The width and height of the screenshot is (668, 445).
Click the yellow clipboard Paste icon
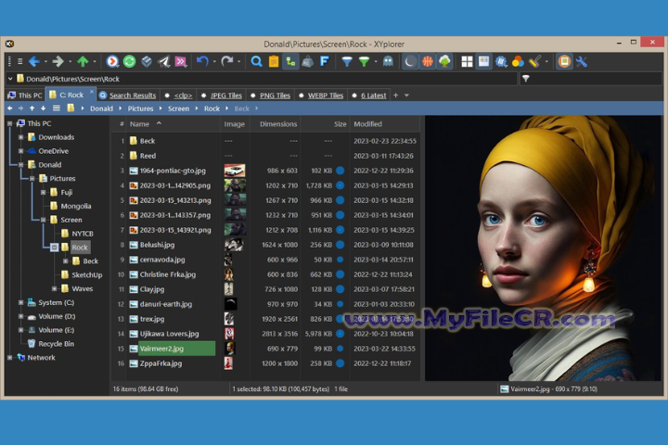274,62
